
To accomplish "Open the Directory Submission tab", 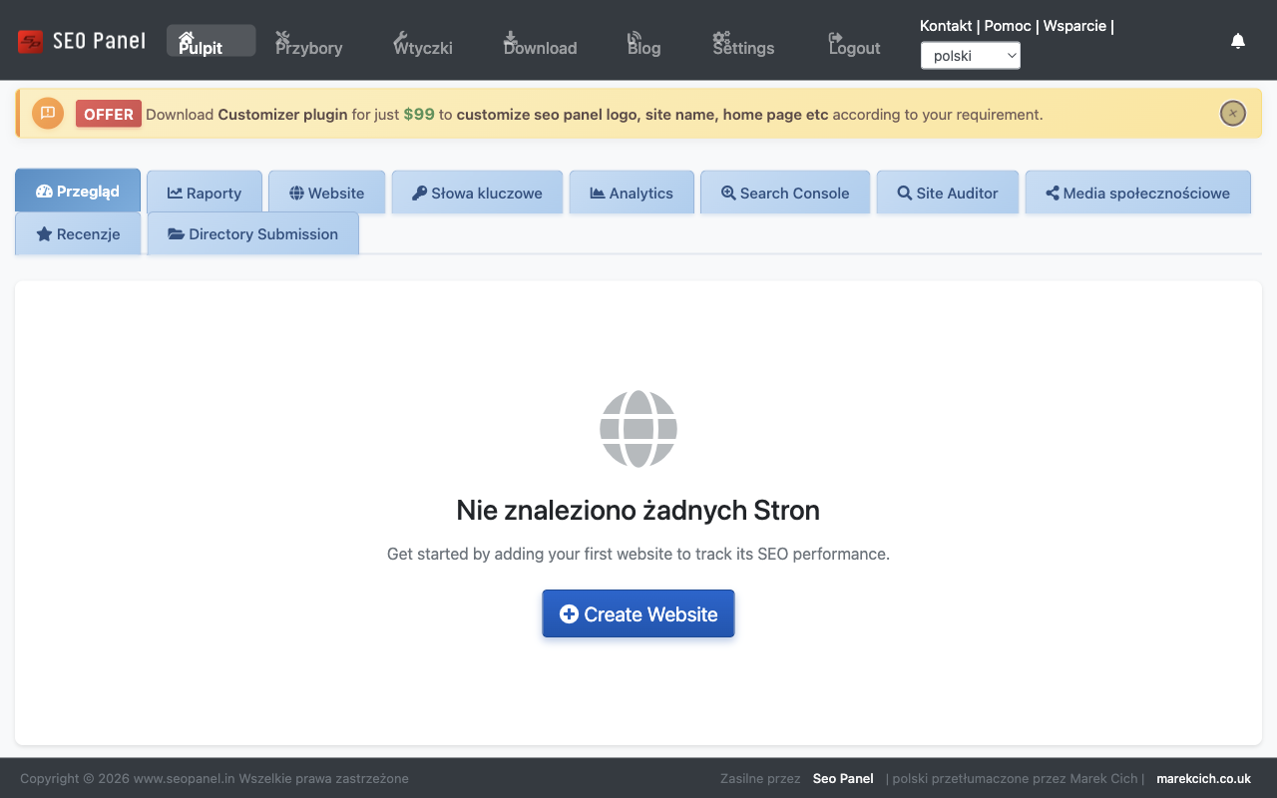I will point(253,233).
